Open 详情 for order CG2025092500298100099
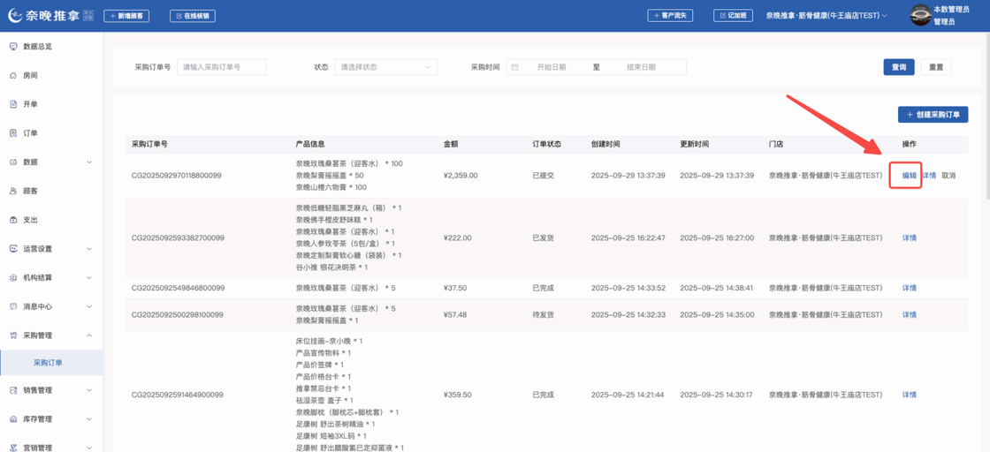The width and height of the screenshot is (990, 452). [x=910, y=314]
